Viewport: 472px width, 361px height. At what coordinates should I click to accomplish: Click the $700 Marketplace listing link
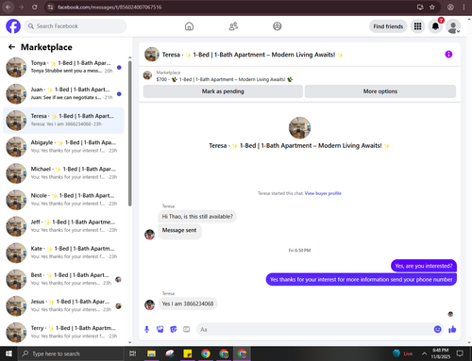pyautogui.click(x=225, y=79)
